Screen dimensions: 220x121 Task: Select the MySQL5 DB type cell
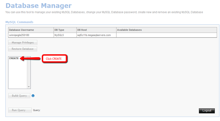pyautogui.click(x=65, y=35)
